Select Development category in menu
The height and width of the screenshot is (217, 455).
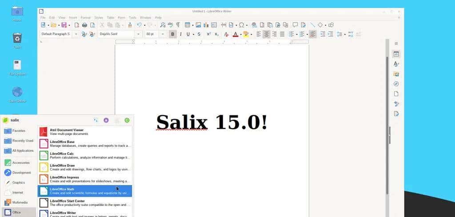click(19, 173)
